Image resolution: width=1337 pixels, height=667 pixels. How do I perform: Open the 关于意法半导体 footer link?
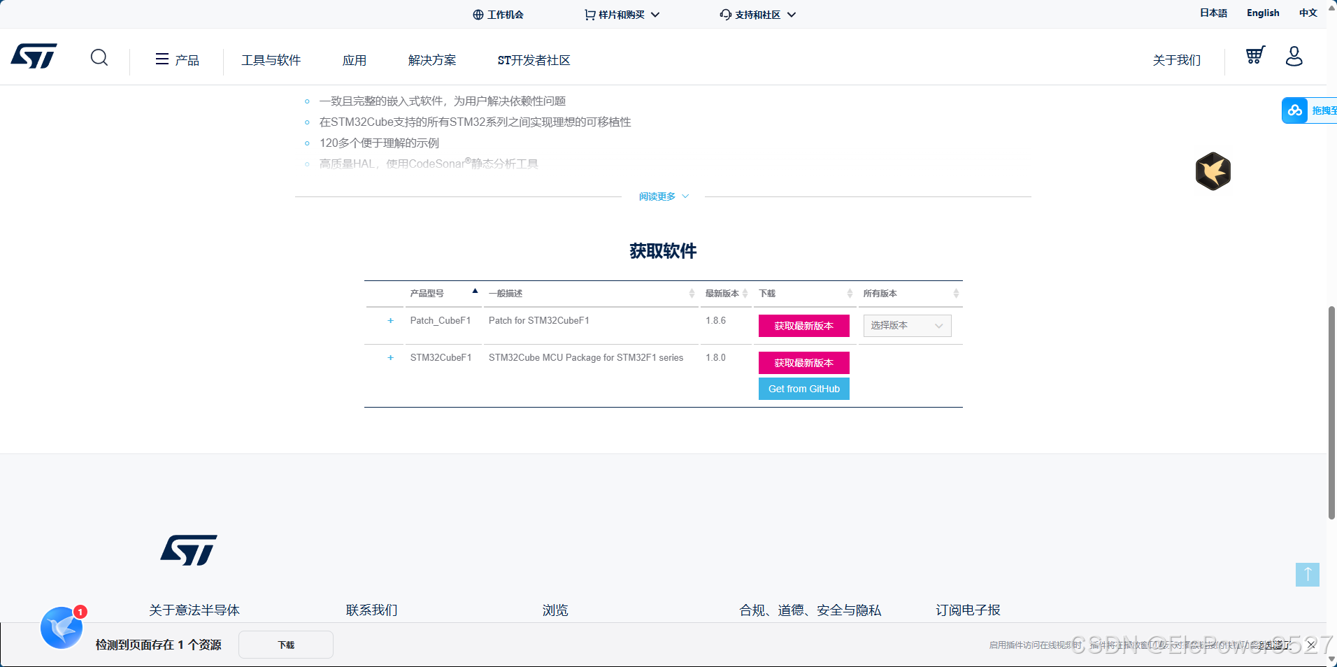194,610
